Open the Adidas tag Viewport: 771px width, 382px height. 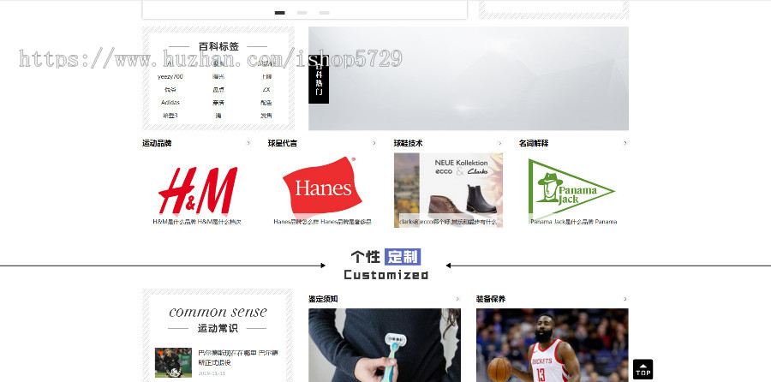pyautogui.click(x=170, y=103)
